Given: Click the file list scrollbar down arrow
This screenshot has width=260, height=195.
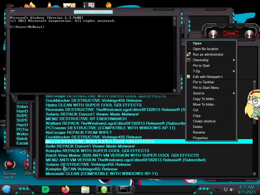Looking at the screenshot, I should (254, 174).
